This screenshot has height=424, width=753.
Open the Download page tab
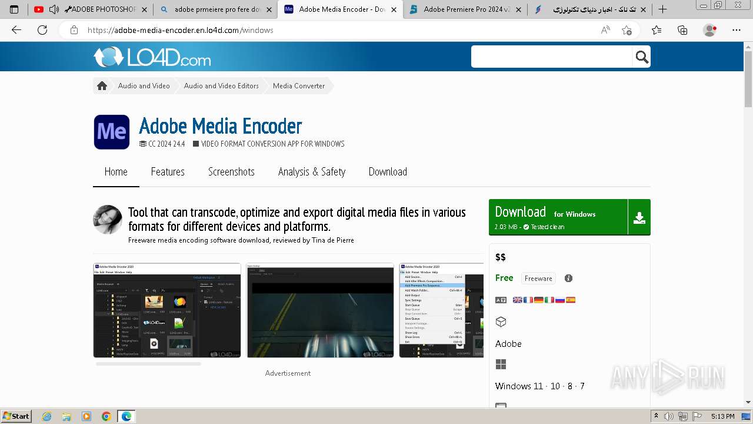tap(388, 172)
